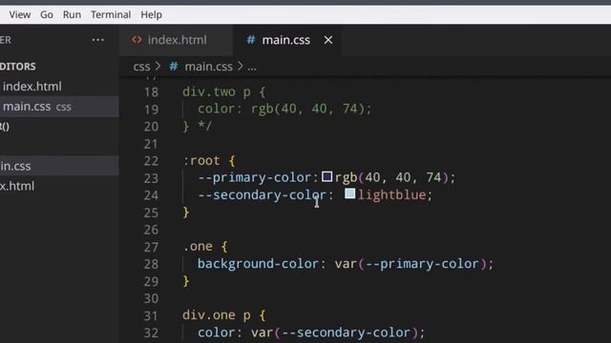611x343 pixels.
Task: Click line number 22
Action: 151,161
